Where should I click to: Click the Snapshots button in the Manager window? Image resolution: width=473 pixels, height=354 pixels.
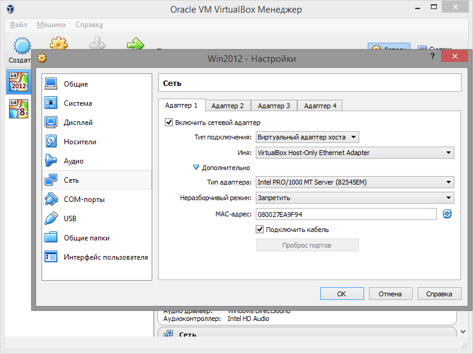435,47
